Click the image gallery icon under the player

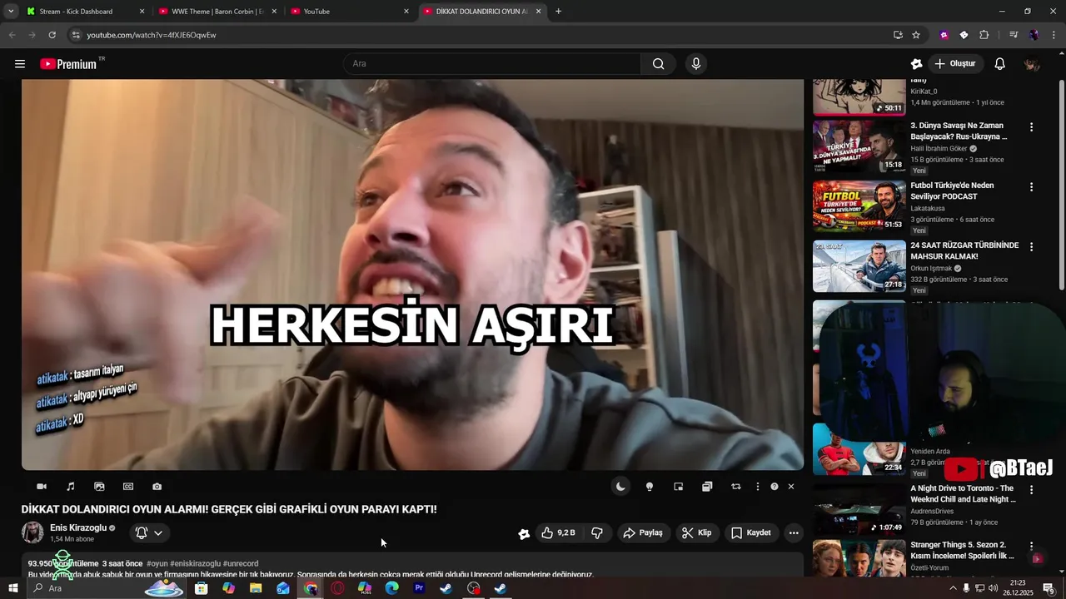coord(99,487)
